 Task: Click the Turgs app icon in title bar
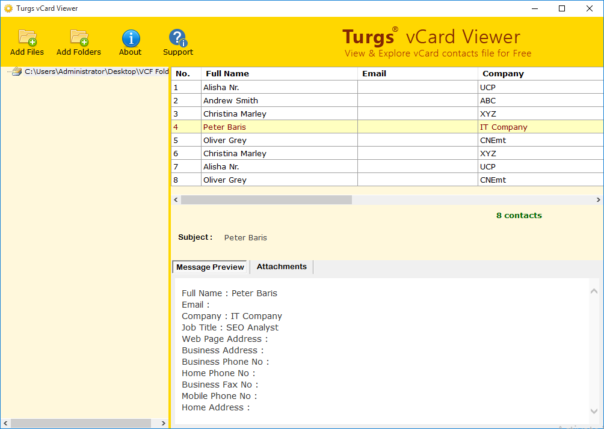8,8
